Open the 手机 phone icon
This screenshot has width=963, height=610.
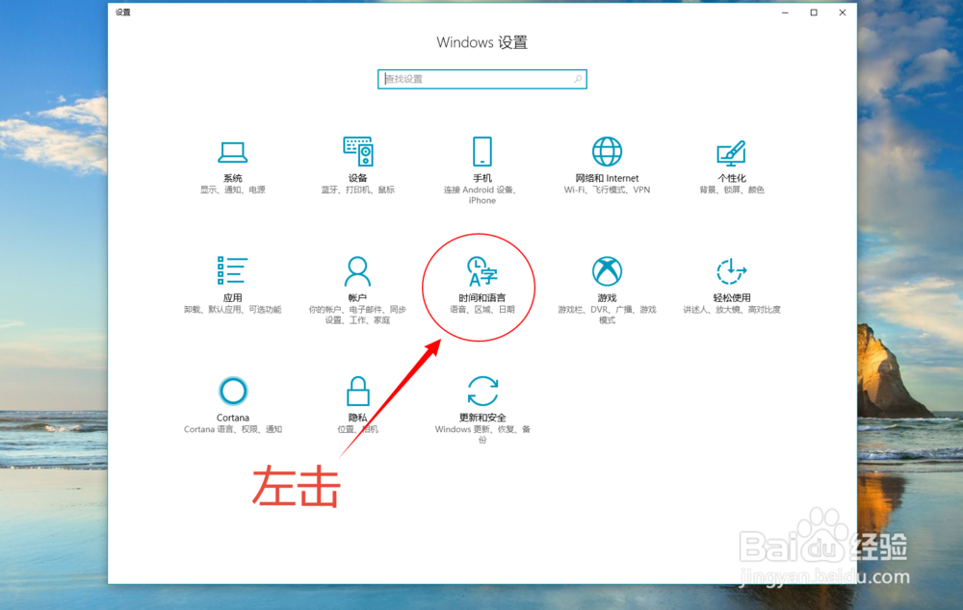point(482,152)
